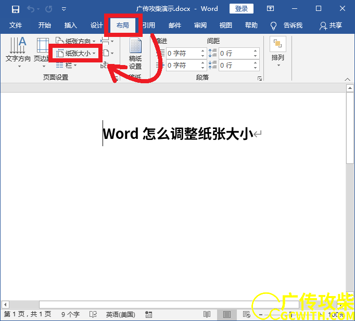The width and height of the screenshot is (355, 321).
Task: Click spacing after icon
Action: pos(212,65)
